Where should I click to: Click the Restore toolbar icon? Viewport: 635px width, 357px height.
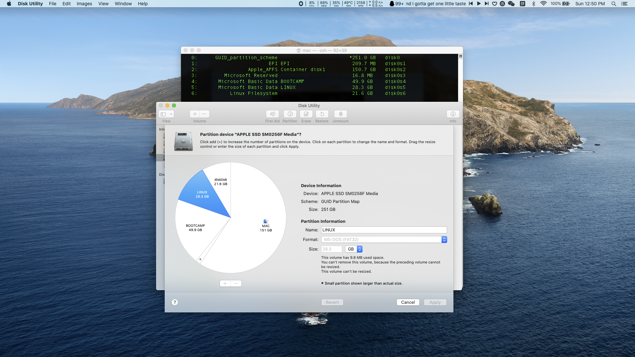pos(322,114)
